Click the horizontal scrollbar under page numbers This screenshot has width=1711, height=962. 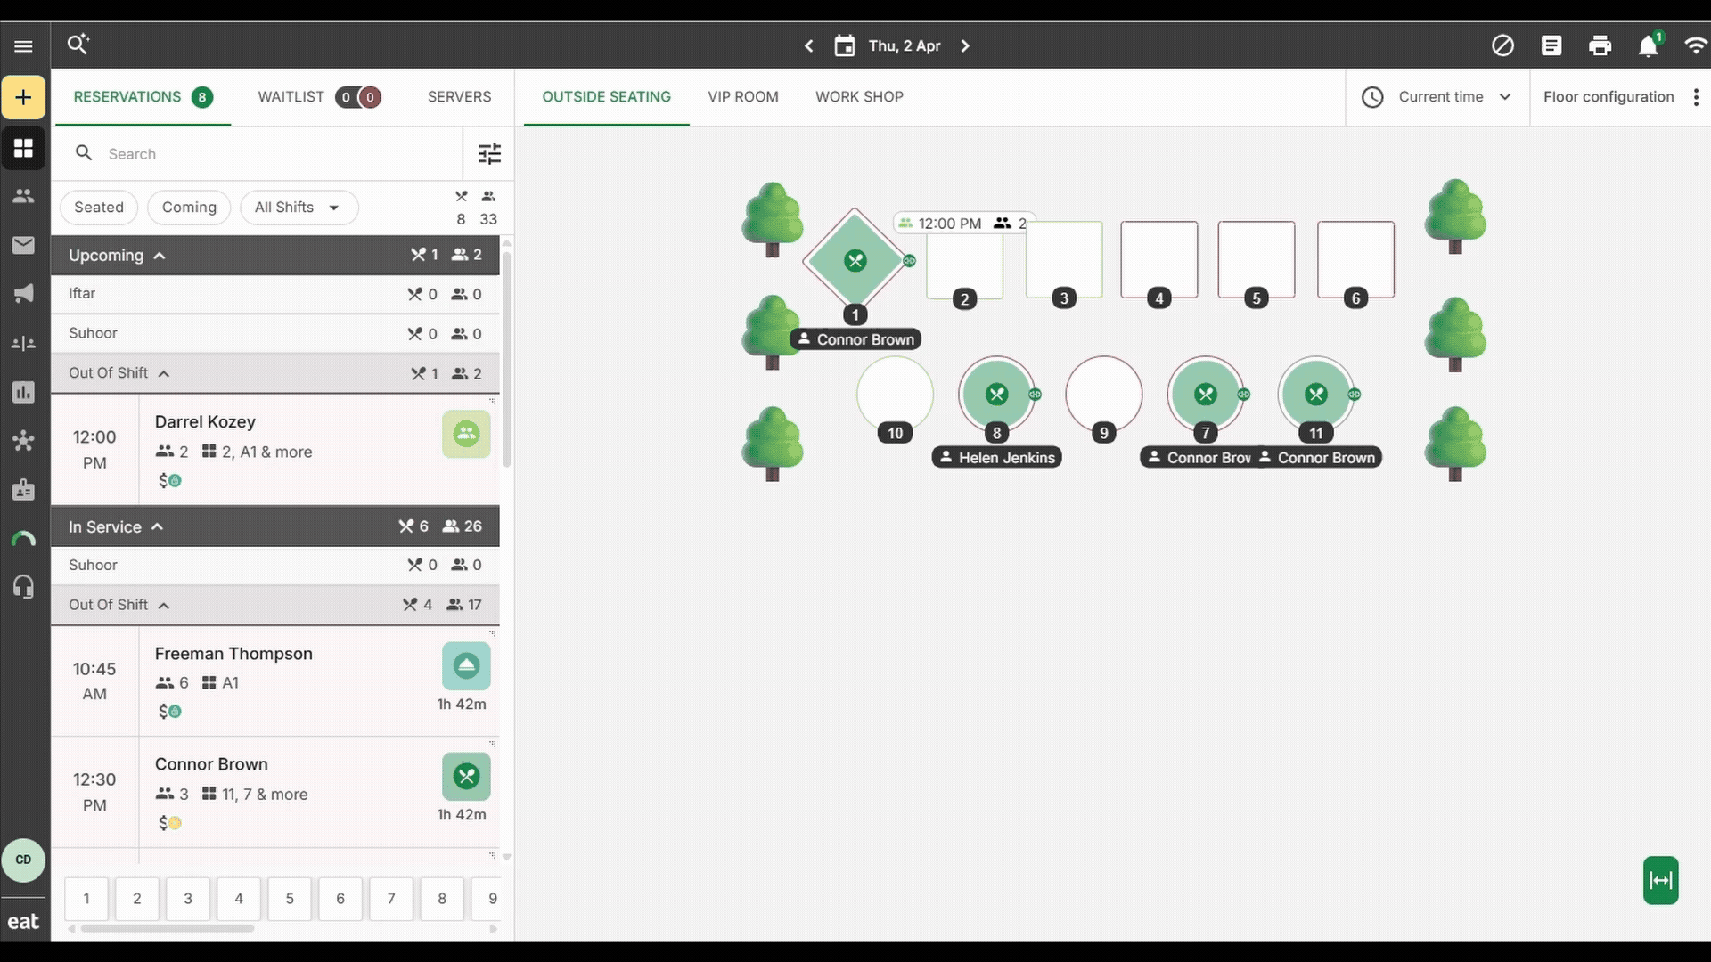168,929
